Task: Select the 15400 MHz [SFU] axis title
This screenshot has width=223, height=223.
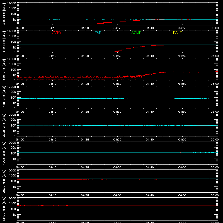Action: tap(4, 209)
